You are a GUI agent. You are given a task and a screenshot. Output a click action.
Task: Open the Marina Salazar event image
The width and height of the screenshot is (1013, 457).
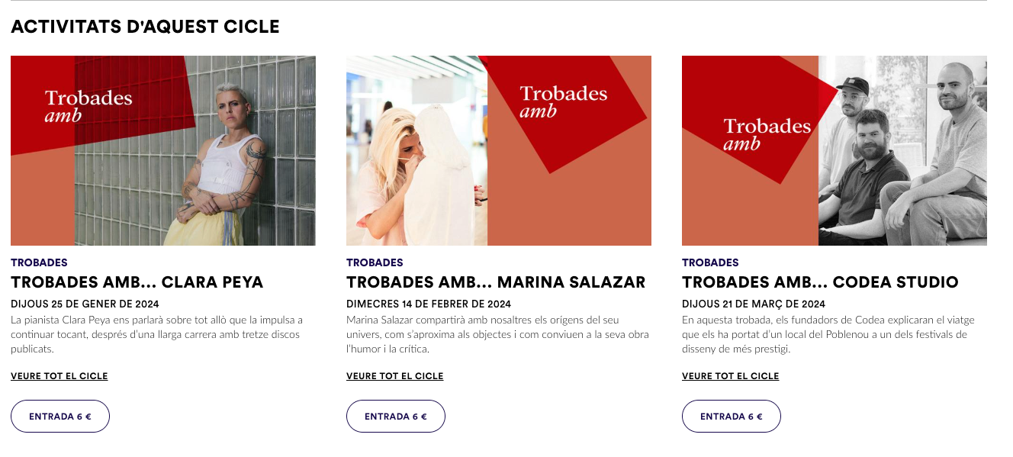click(499, 150)
